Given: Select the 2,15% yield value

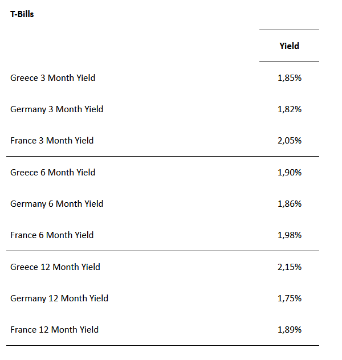Looking at the screenshot, I should 289,267.
